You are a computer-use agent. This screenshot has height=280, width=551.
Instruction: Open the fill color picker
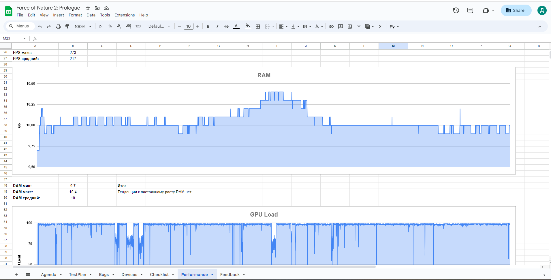(248, 27)
